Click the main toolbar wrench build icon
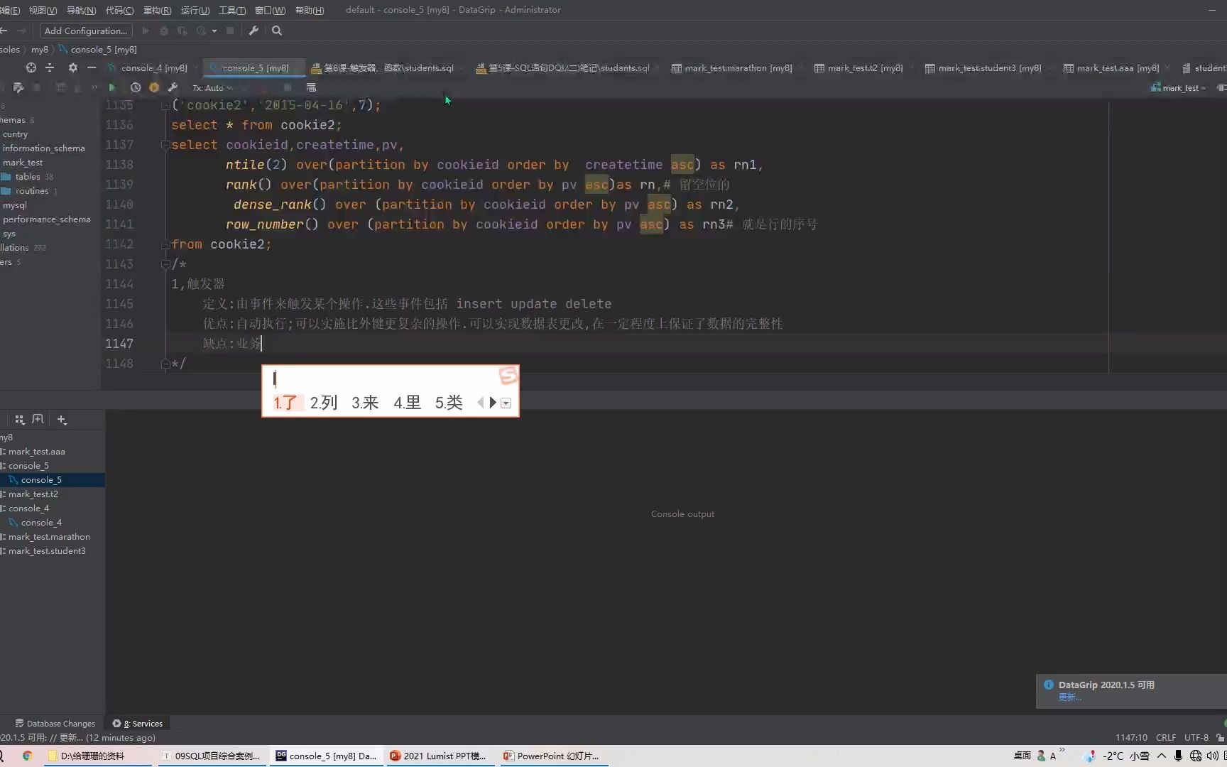1227x767 pixels. click(253, 31)
